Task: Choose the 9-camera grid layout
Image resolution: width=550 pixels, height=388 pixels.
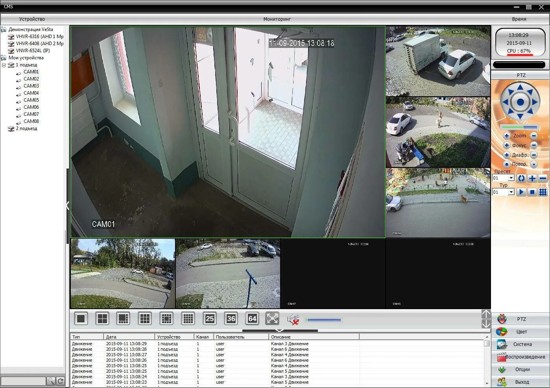Action: (x=145, y=318)
